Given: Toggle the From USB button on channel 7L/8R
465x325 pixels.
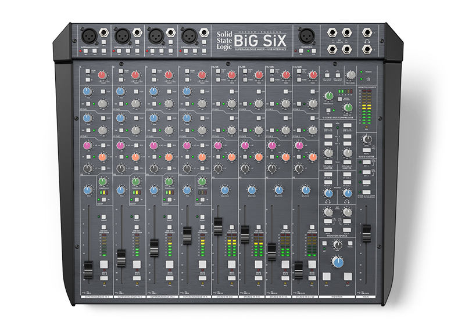Looking at the screenshot, I should pos(245,71).
